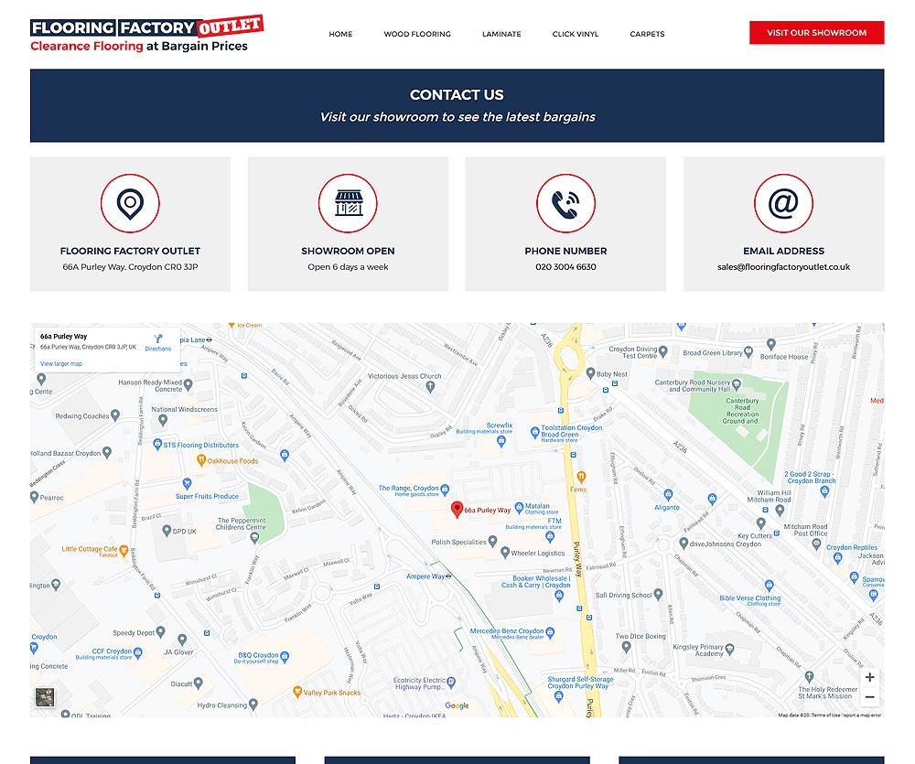Select the DPD UK map pin
This screenshot has width=915, height=764.
pyautogui.click(x=167, y=531)
